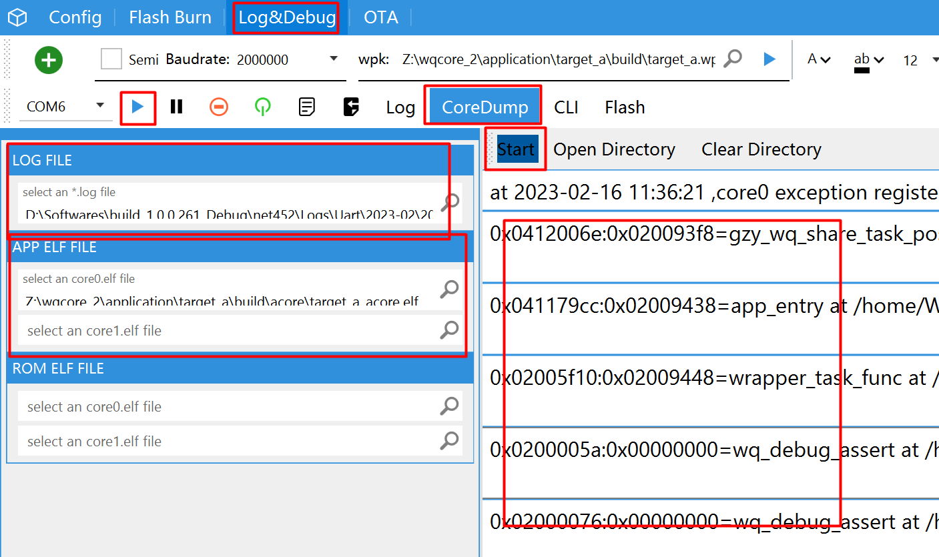Click the orange stop icon
The height and width of the screenshot is (557, 939).
pos(219,106)
